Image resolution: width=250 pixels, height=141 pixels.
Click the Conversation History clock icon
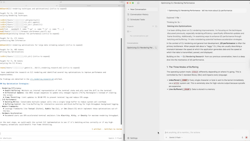pos(128,14)
